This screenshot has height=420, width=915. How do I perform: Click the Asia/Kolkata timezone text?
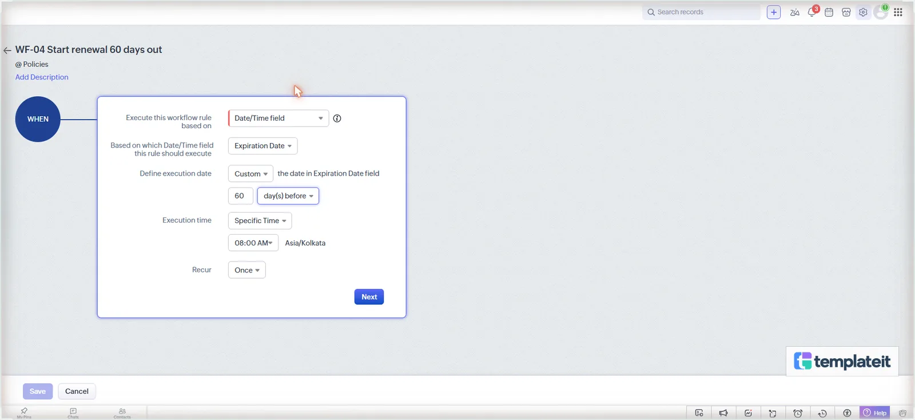(x=305, y=243)
